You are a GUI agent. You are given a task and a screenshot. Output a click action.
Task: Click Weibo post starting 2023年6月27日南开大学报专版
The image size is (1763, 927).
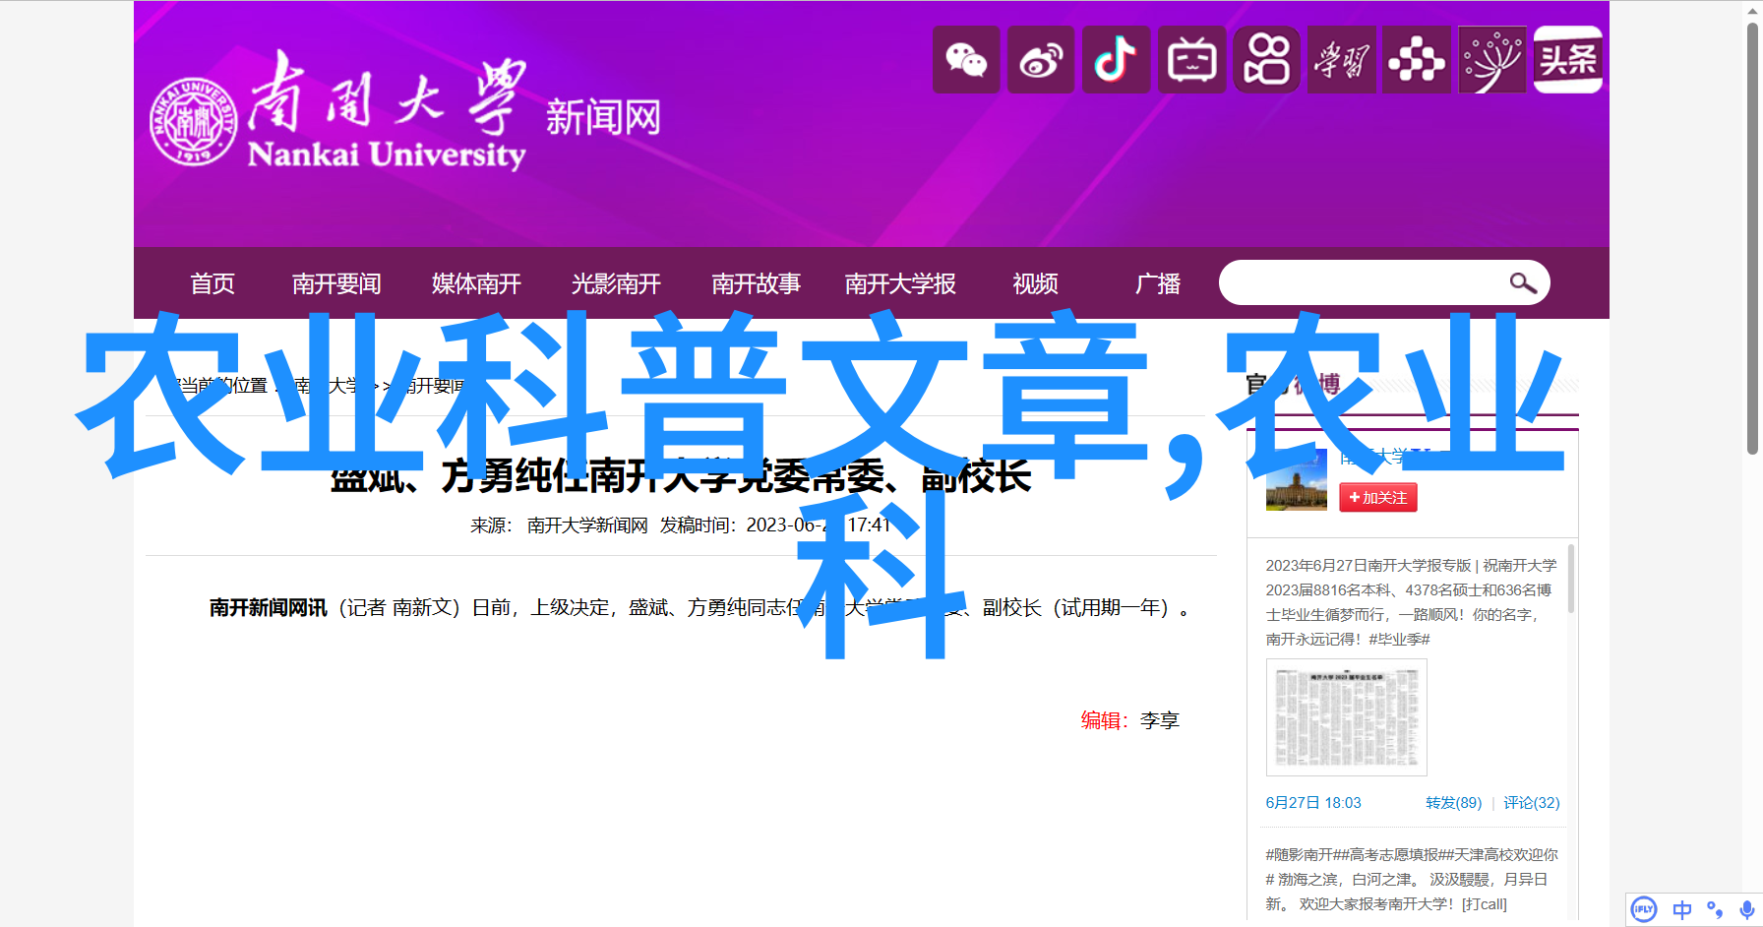[1412, 602]
